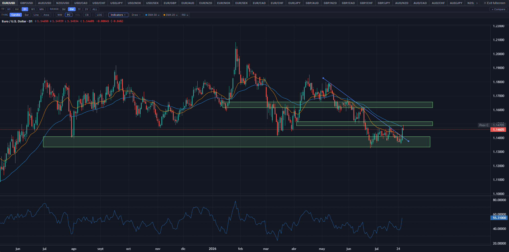Go to the GBP/CAD tab
The width and height of the screenshot is (509, 252).
(x=348, y=3)
